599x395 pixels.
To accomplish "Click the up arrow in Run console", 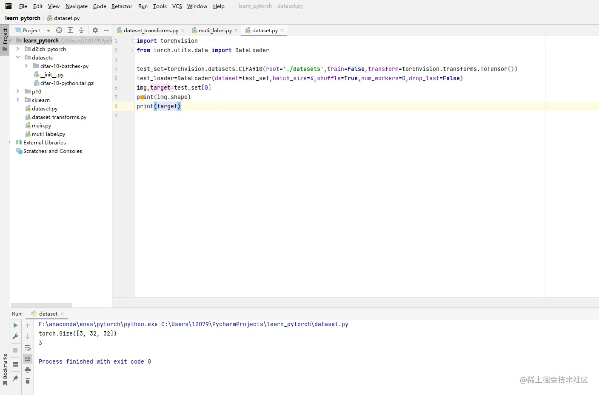I will tap(28, 325).
